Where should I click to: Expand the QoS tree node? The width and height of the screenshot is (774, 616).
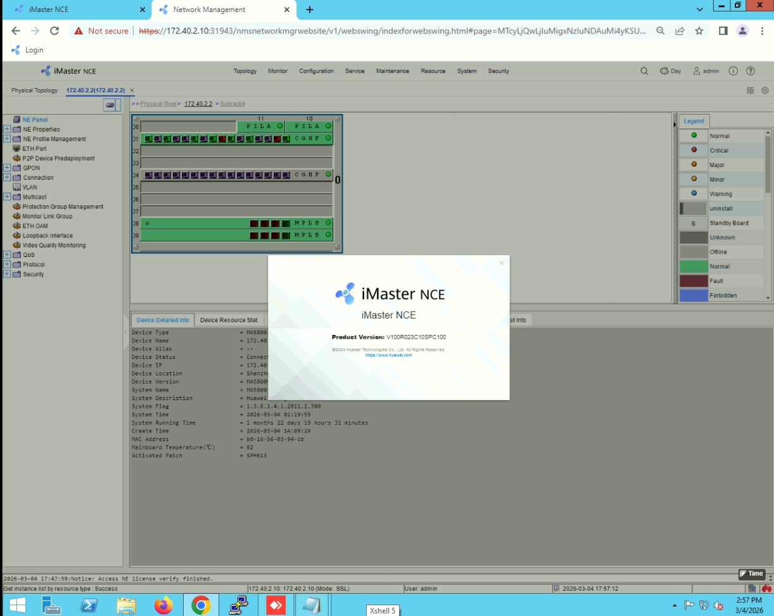click(7, 255)
